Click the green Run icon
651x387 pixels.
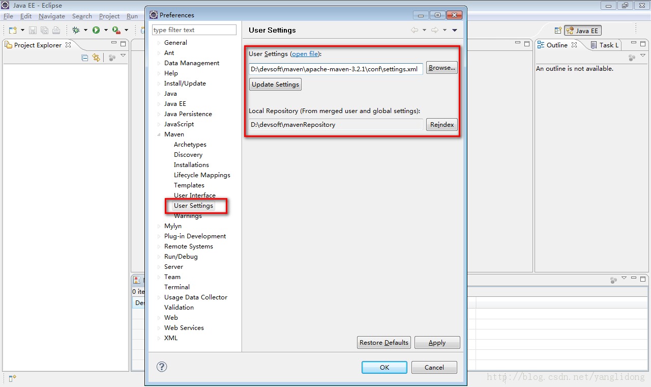pyautogui.click(x=96, y=30)
